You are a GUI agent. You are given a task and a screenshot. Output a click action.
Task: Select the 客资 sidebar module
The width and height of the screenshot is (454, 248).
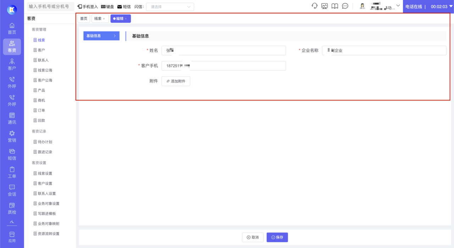[12, 46]
